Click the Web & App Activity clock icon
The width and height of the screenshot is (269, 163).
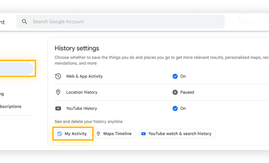click(x=58, y=76)
